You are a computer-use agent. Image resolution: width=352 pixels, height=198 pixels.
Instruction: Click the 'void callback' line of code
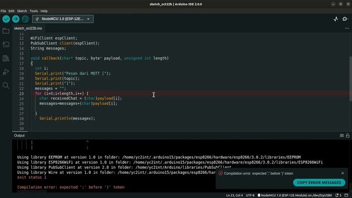coord(100,58)
